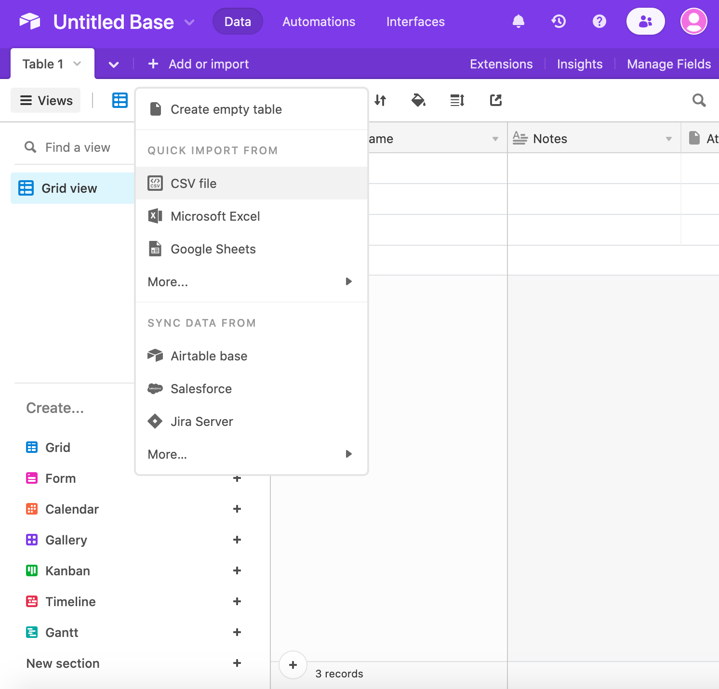This screenshot has height=689, width=719.
Task: Open the Table 1 tab chevron
Action: click(x=77, y=64)
